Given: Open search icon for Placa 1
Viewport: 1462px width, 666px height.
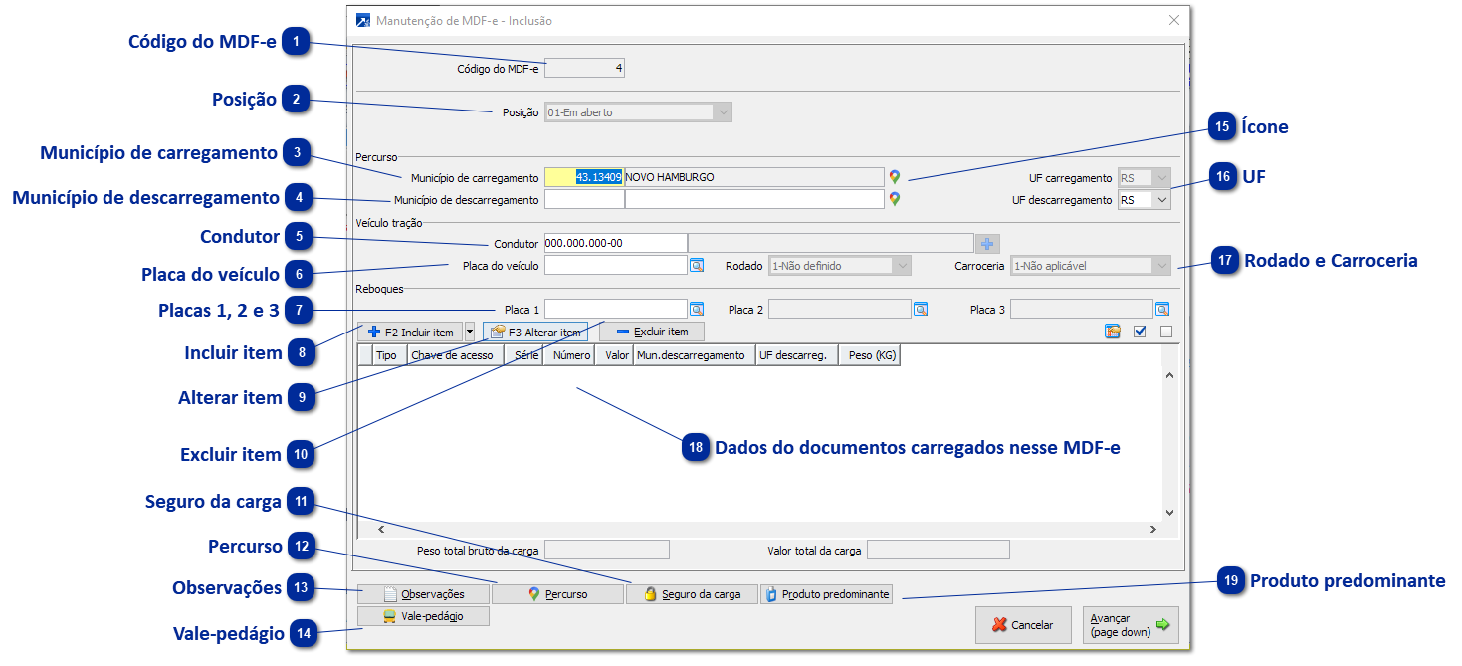Looking at the screenshot, I should click(697, 310).
